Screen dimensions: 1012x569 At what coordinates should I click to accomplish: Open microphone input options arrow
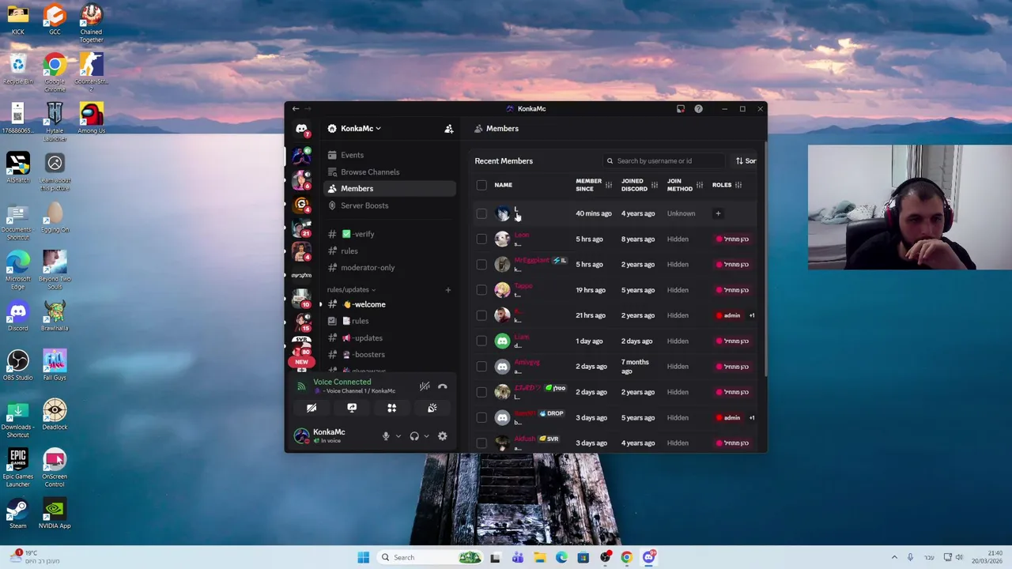point(398,436)
